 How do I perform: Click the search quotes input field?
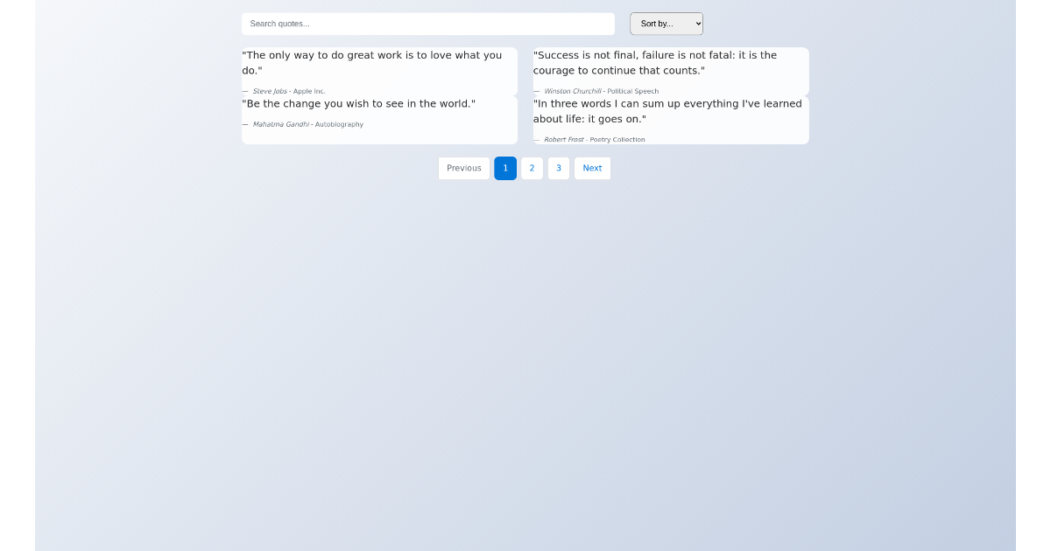427,24
